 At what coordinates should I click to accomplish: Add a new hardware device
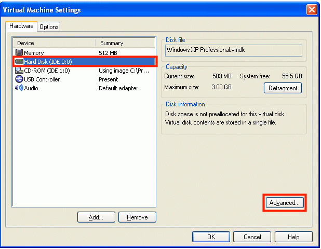pyautogui.click(x=96, y=217)
